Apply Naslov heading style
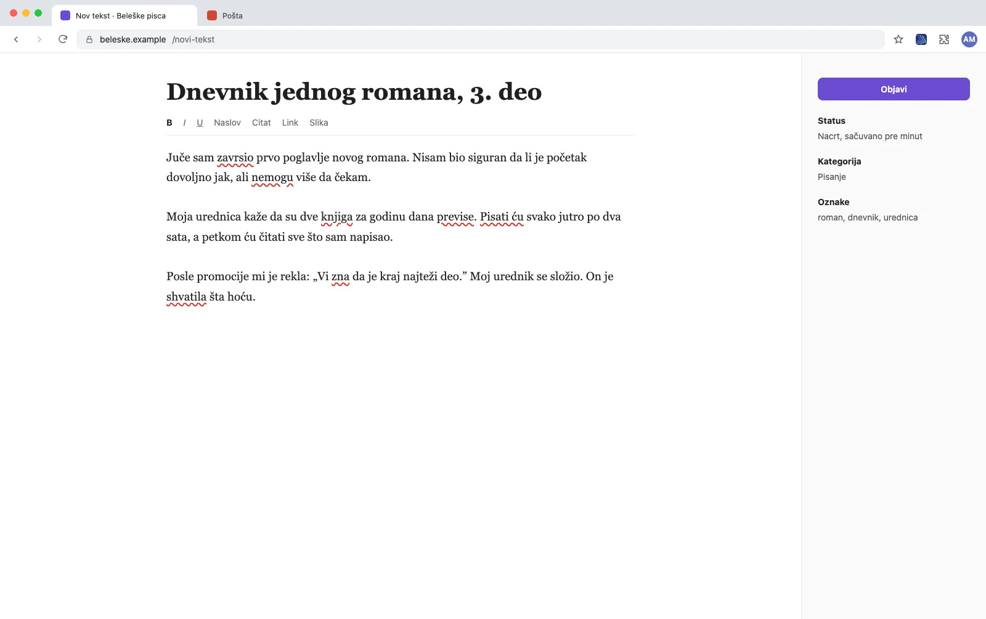 coord(227,123)
